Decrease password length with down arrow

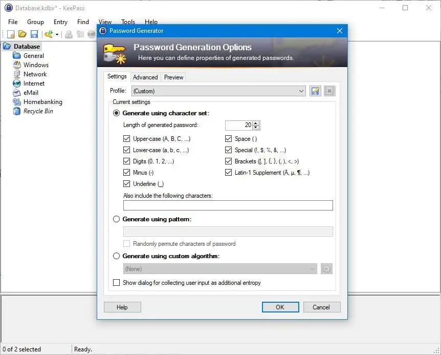tap(256, 128)
